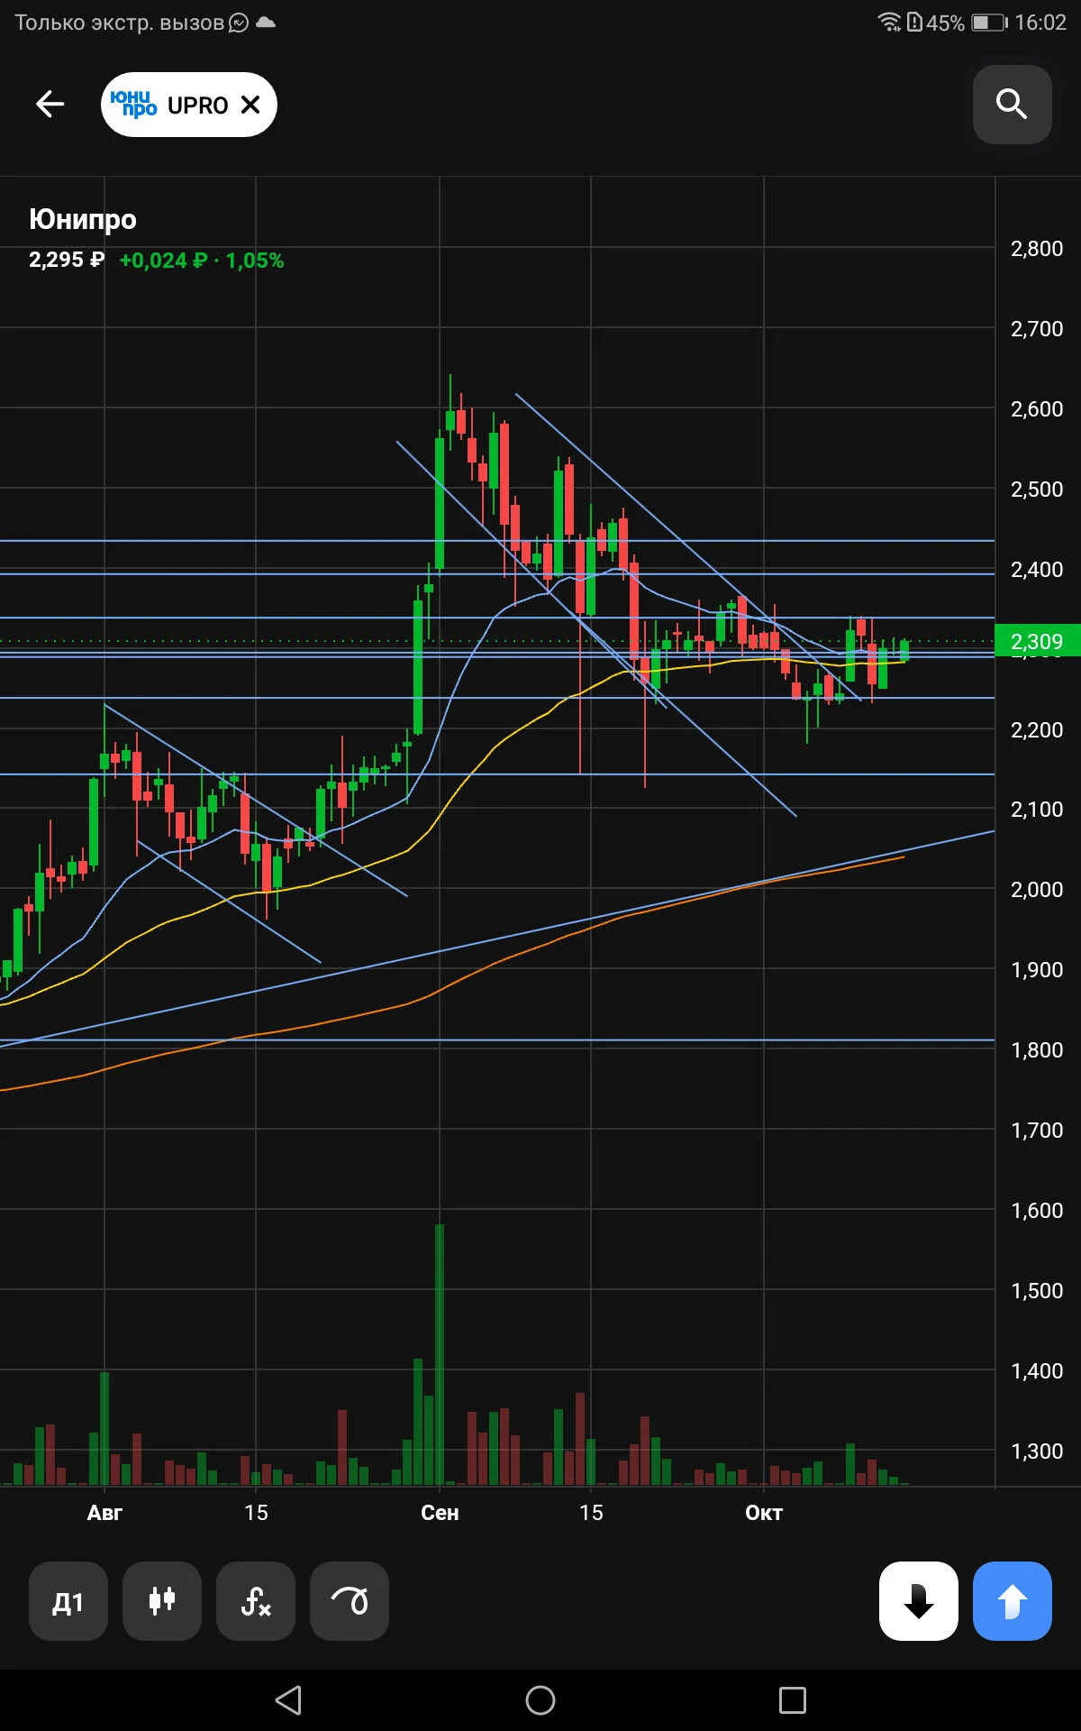
Task: Tap the tallest volume bar at Сен
Action: [x=440, y=1354]
